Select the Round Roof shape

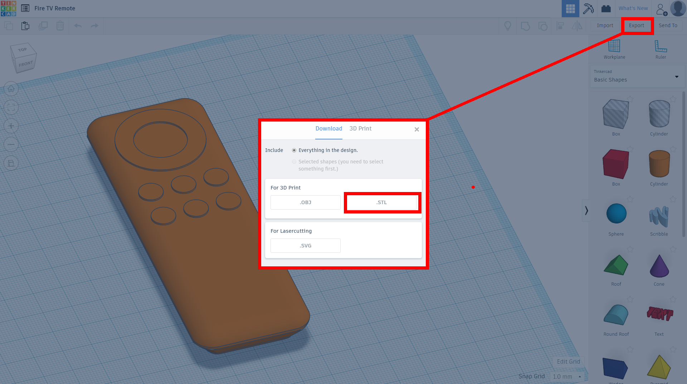pos(616,315)
